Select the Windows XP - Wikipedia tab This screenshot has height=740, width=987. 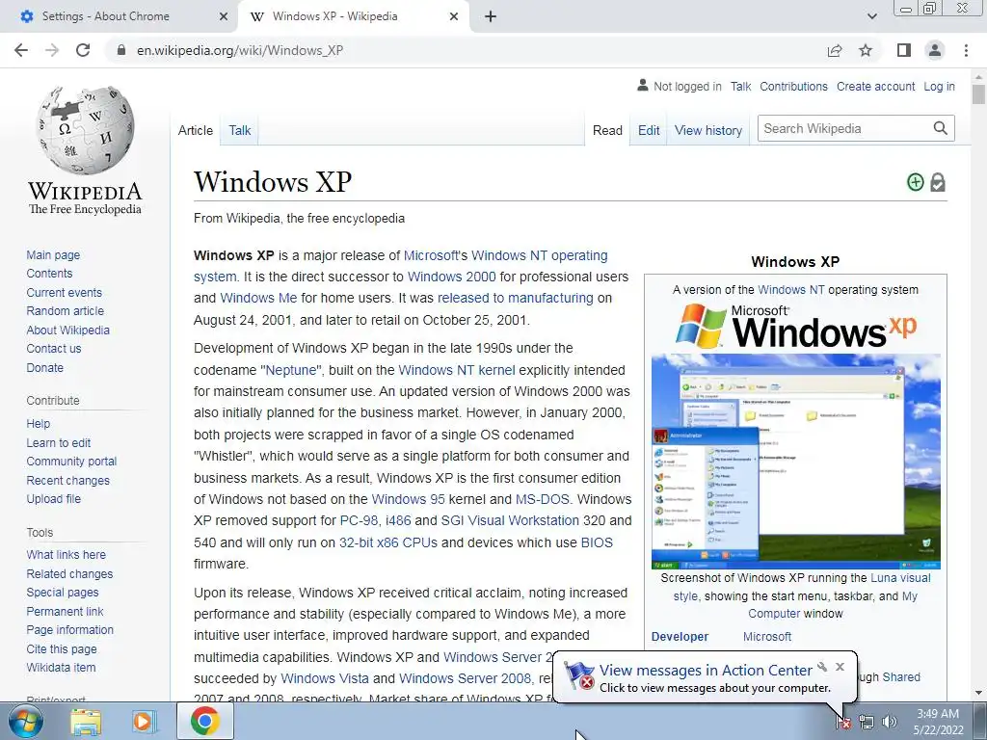(x=354, y=16)
